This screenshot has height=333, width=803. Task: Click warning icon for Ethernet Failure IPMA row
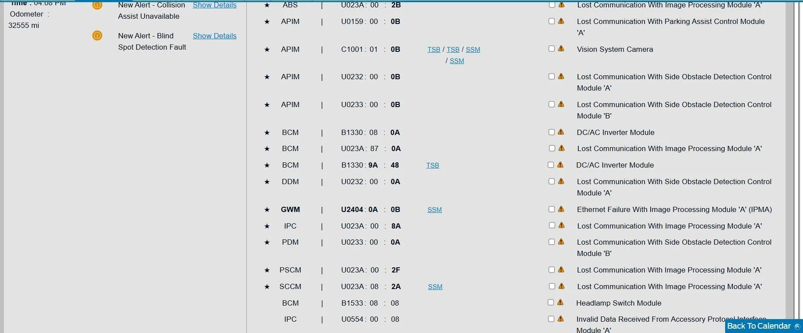tap(561, 209)
